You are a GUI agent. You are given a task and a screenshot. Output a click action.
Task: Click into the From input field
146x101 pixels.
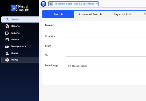click(x=106, y=45)
